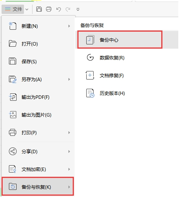Click the redo arrow icon
The width and height of the screenshot is (181, 198).
pos(68,9)
